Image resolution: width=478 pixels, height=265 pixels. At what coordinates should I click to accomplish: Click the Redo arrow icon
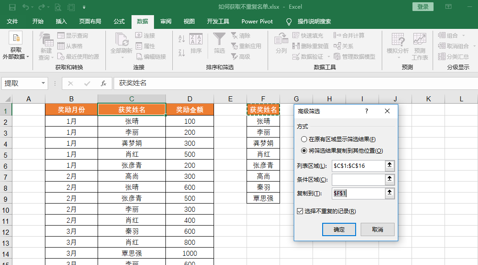[41, 7]
